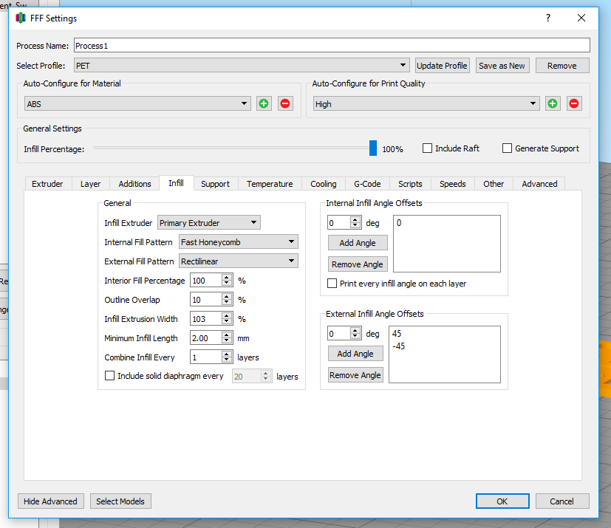The height and width of the screenshot is (528, 611).
Task: Switch to the Support tab
Action: coord(215,184)
